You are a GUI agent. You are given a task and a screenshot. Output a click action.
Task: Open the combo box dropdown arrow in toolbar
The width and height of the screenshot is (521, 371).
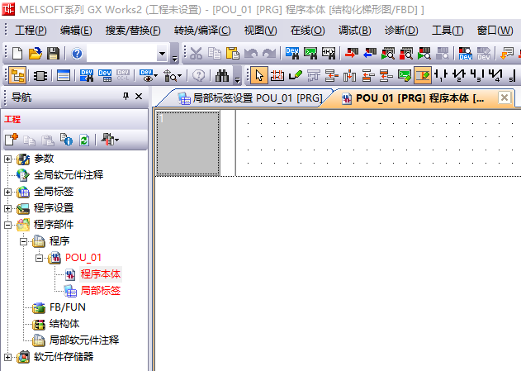[162, 53]
